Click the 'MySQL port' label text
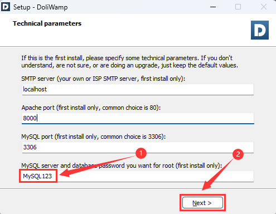276x214 pixels. click(94, 137)
